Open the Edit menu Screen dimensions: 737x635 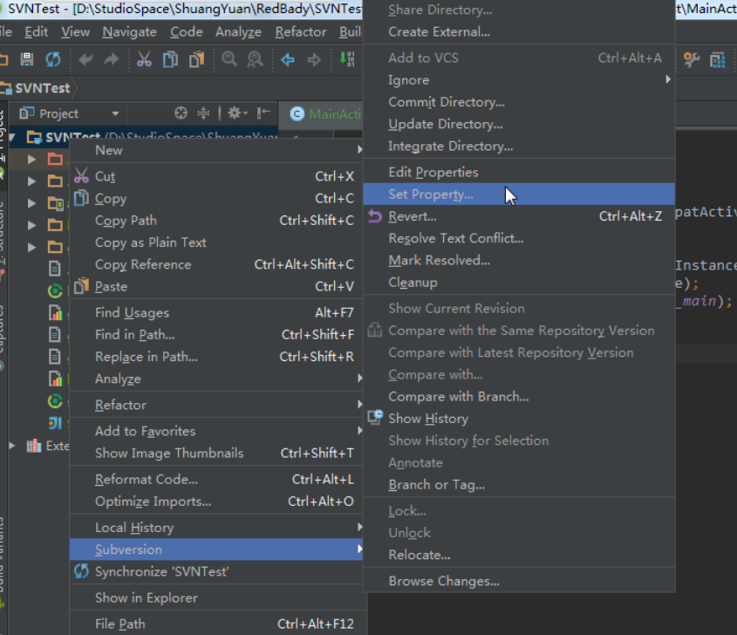[x=36, y=32]
